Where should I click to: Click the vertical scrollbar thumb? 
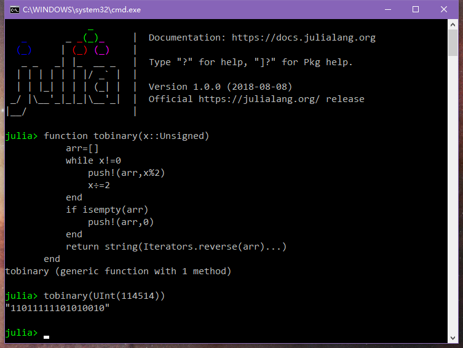(x=453, y=43)
